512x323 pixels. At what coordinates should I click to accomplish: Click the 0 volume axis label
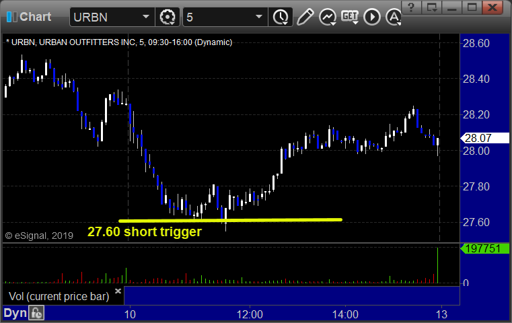tap(466, 283)
